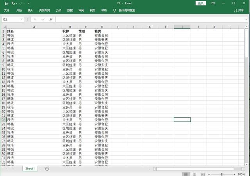Click cell D1 containing 籍贯
The height and width of the screenshot is (176, 250).
(x=102, y=31)
